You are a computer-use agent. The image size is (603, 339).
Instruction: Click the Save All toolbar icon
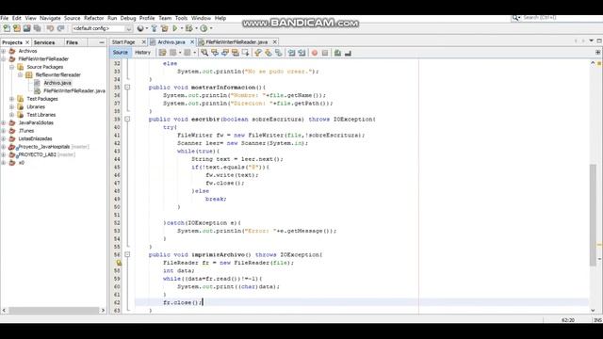pyautogui.click(x=38, y=28)
